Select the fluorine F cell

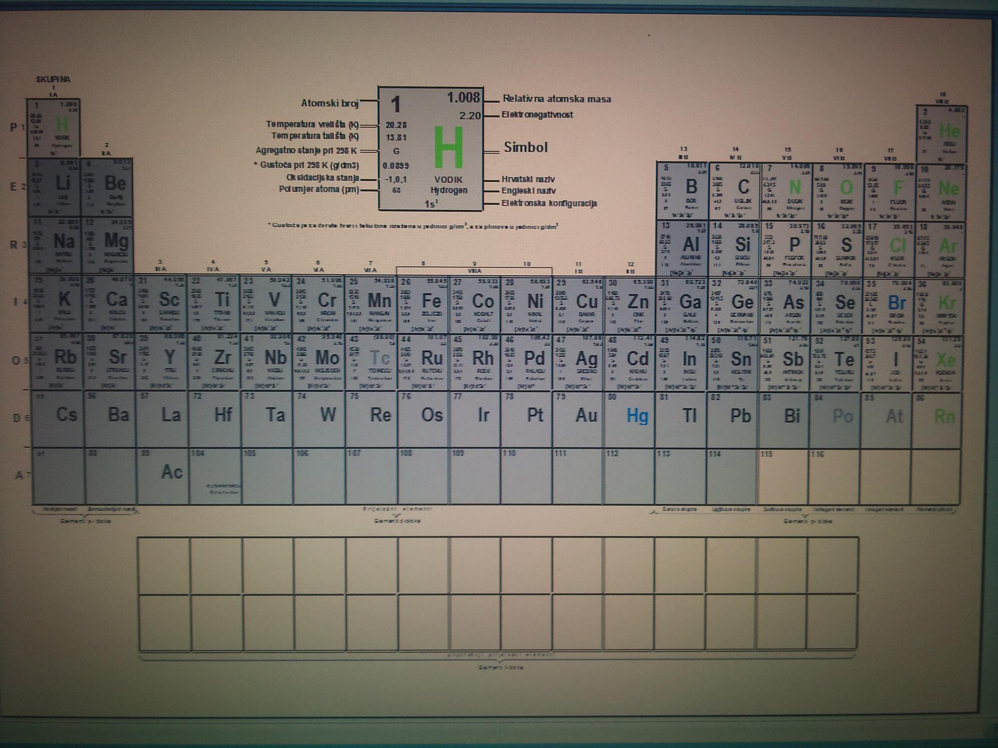point(889,191)
